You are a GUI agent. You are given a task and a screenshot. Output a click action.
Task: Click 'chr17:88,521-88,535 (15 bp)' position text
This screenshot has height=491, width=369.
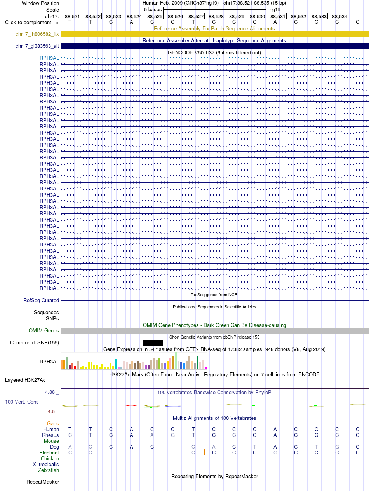pyautogui.click(x=255, y=3)
